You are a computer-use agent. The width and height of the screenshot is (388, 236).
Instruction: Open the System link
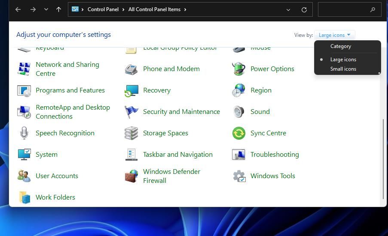point(46,155)
